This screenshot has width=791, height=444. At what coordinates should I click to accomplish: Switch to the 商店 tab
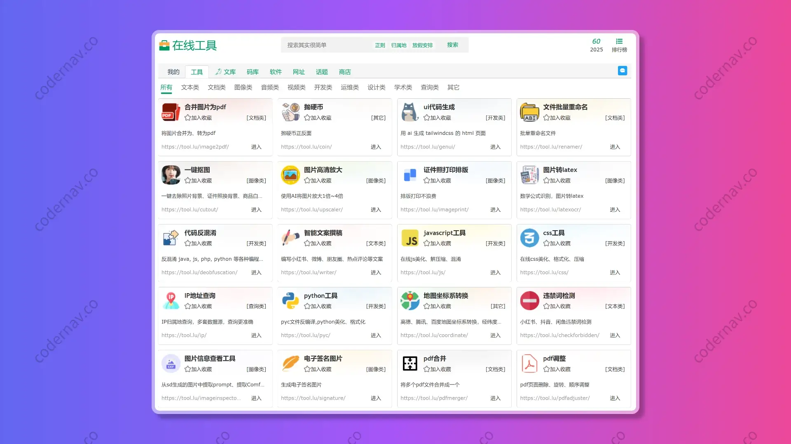[x=345, y=72]
